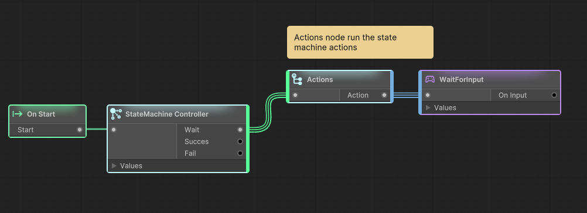This screenshot has height=213, width=587.
Task: Click the StateMachine Controller node icon
Action: click(116, 114)
